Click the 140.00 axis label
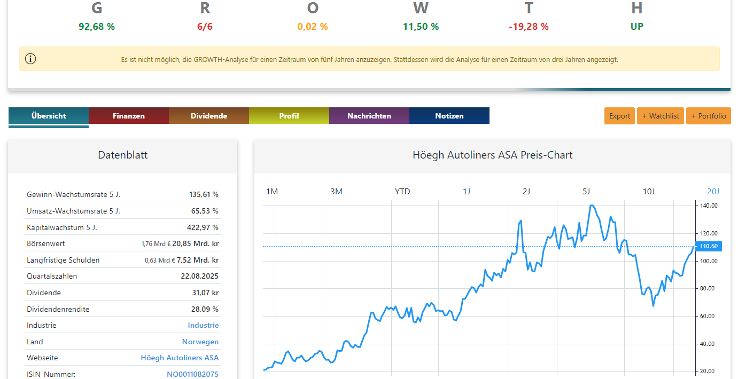The image size is (738, 379). 708,206
